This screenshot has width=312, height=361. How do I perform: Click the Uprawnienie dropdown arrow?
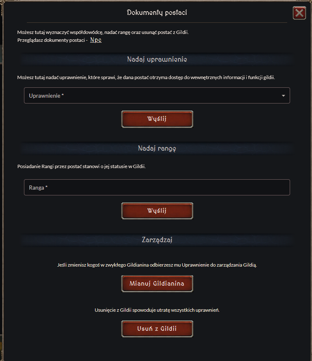pyautogui.click(x=283, y=96)
